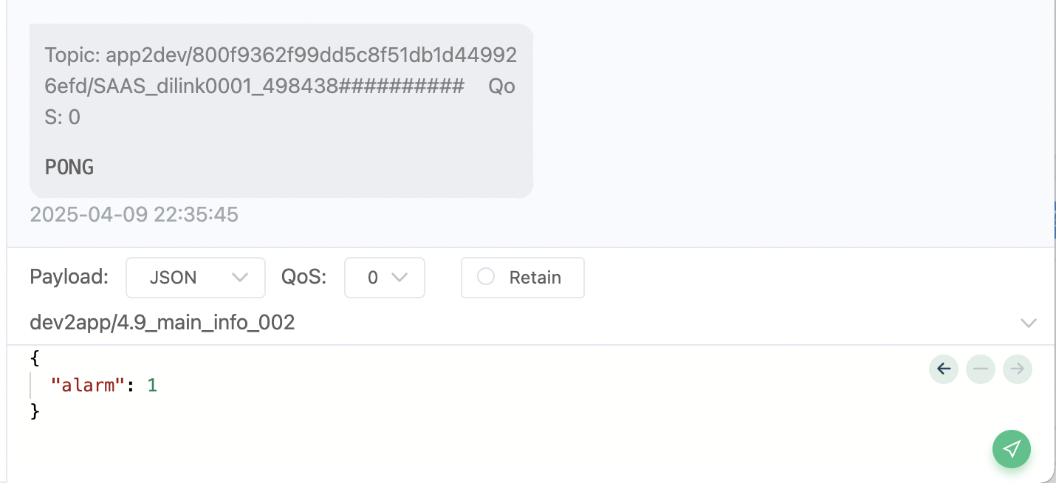The image size is (1056, 483).
Task: Place the cursor on the "alarm" key
Action: click(x=85, y=385)
